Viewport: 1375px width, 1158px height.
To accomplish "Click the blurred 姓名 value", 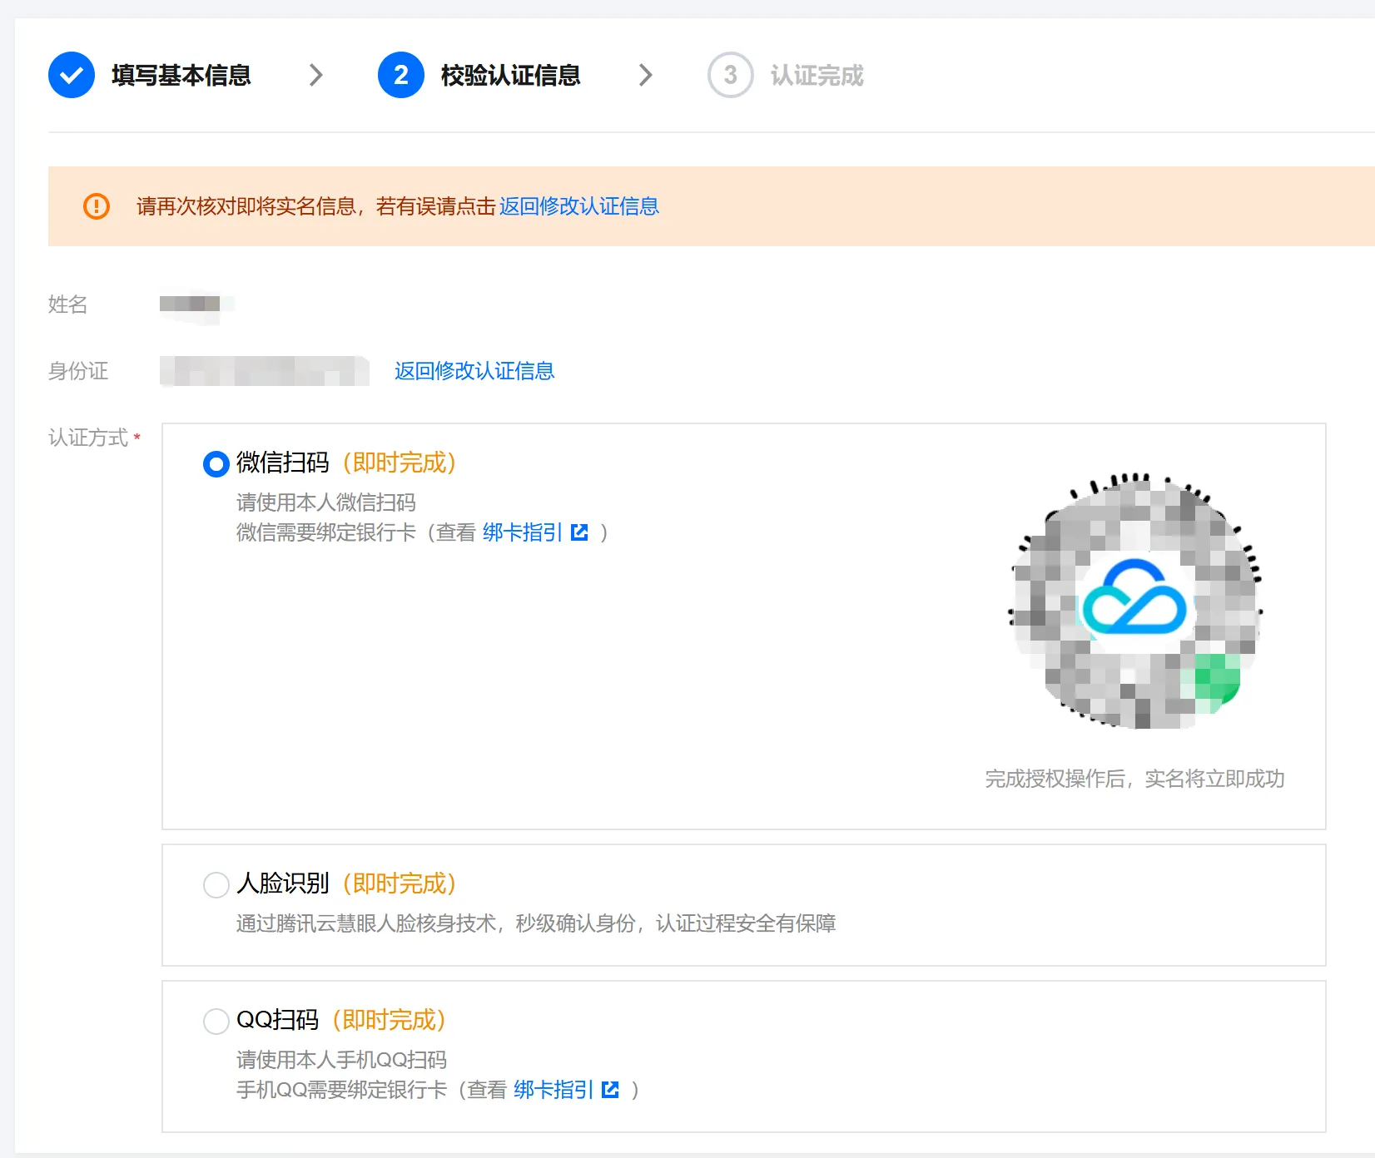I will pos(196,304).
